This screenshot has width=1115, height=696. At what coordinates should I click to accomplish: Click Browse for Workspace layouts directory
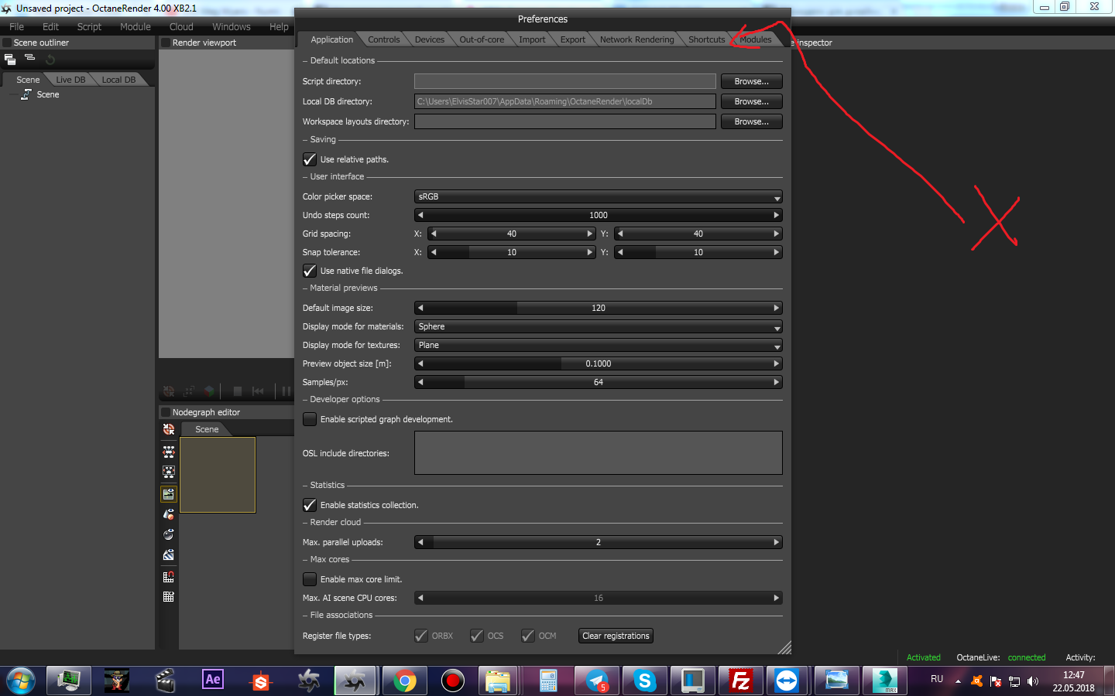(x=752, y=121)
